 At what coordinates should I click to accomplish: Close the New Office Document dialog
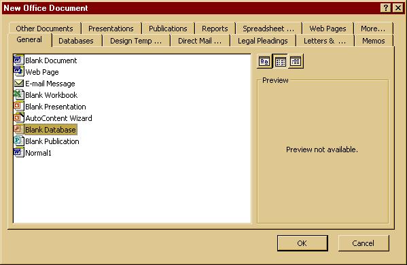point(398,8)
